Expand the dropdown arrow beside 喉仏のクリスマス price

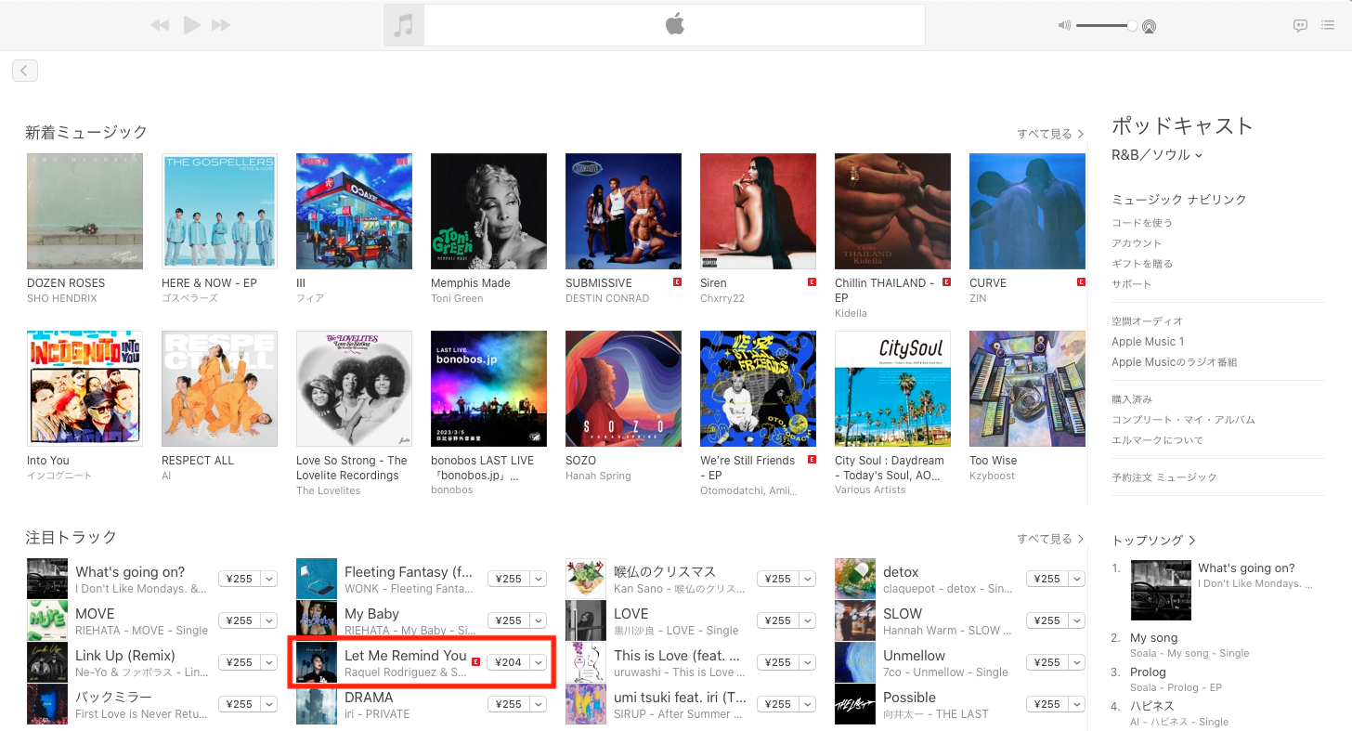coord(808,579)
